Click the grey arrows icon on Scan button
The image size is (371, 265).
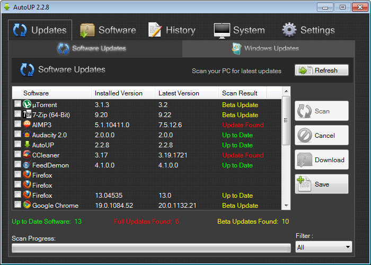pos(305,111)
